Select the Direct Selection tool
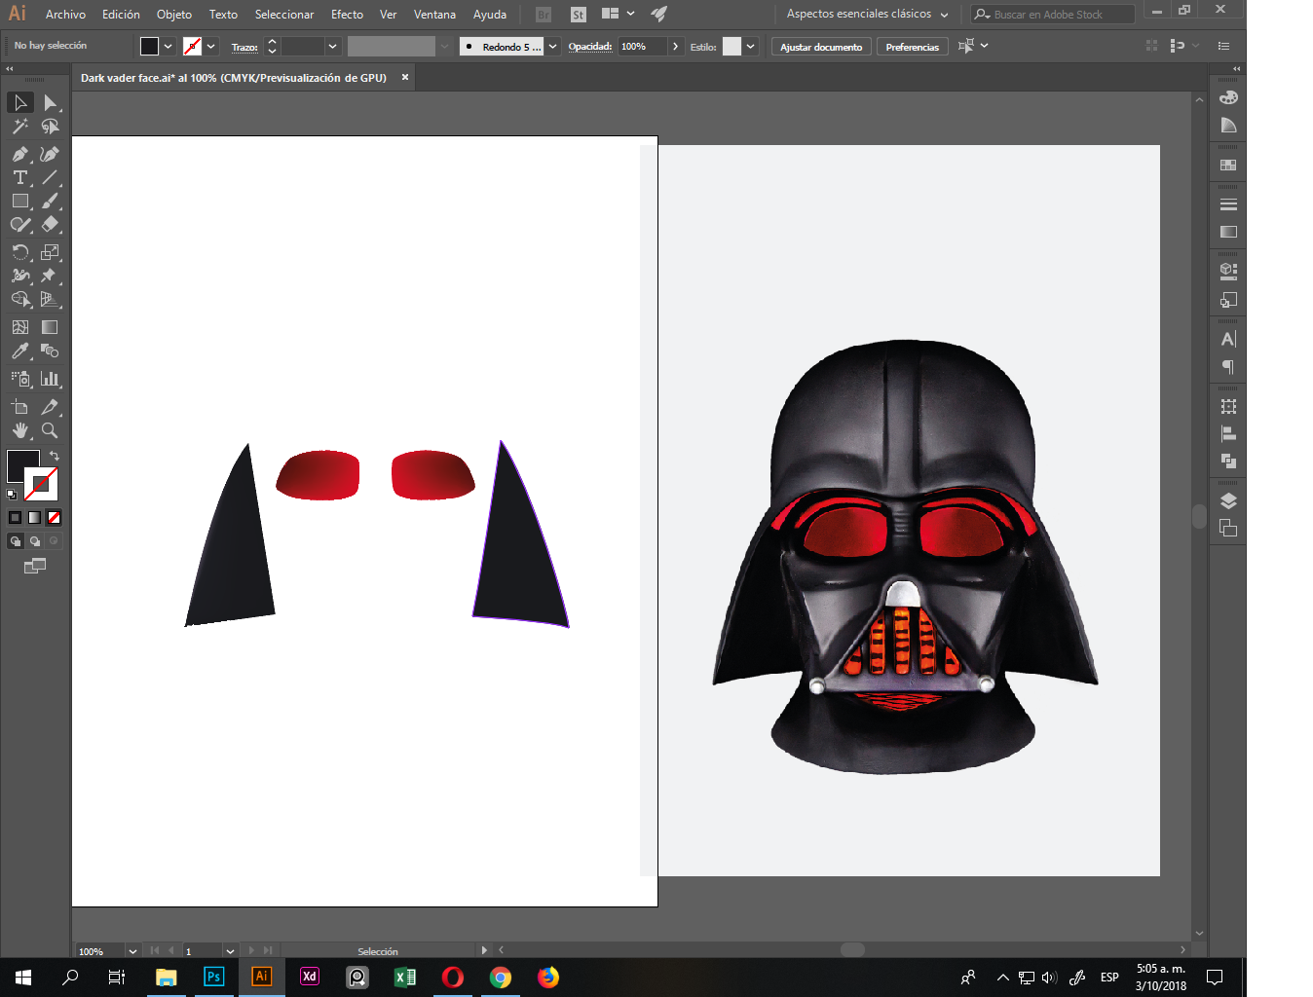 pyautogui.click(x=50, y=102)
